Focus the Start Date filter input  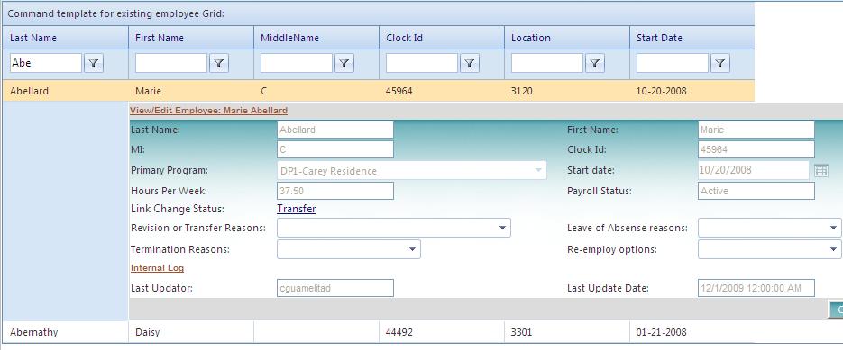[x=672, y=63]
